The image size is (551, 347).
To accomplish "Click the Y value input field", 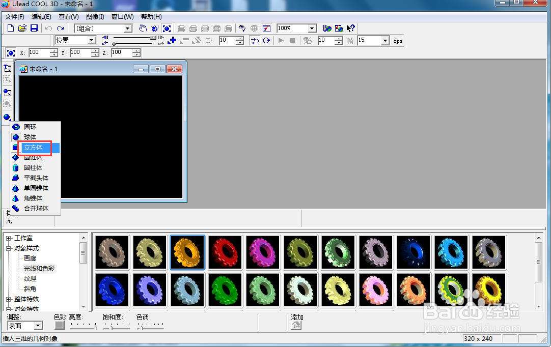I will pos(80,53).
